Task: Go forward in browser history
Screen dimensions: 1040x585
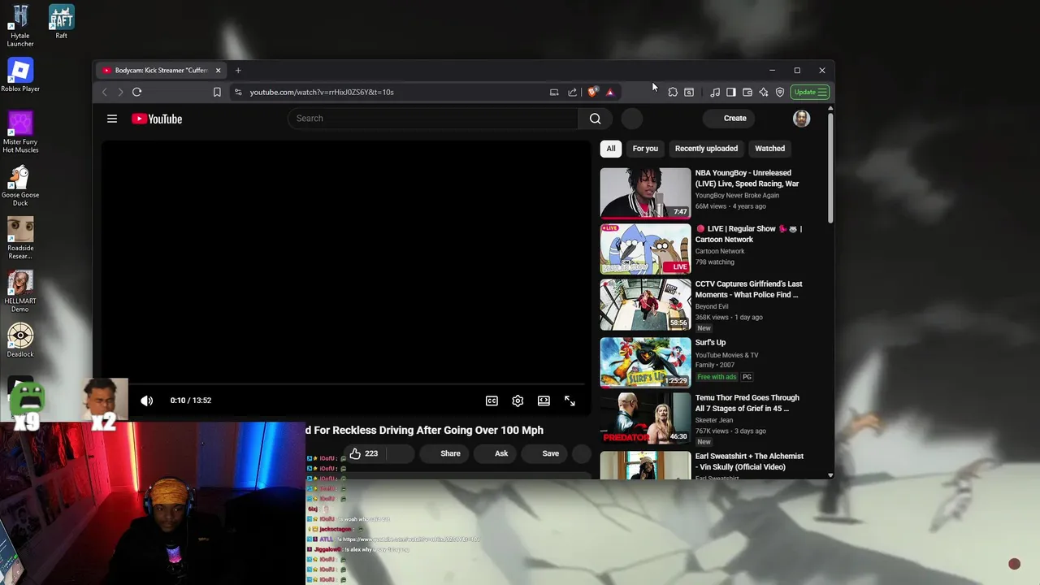Action: 120,92
